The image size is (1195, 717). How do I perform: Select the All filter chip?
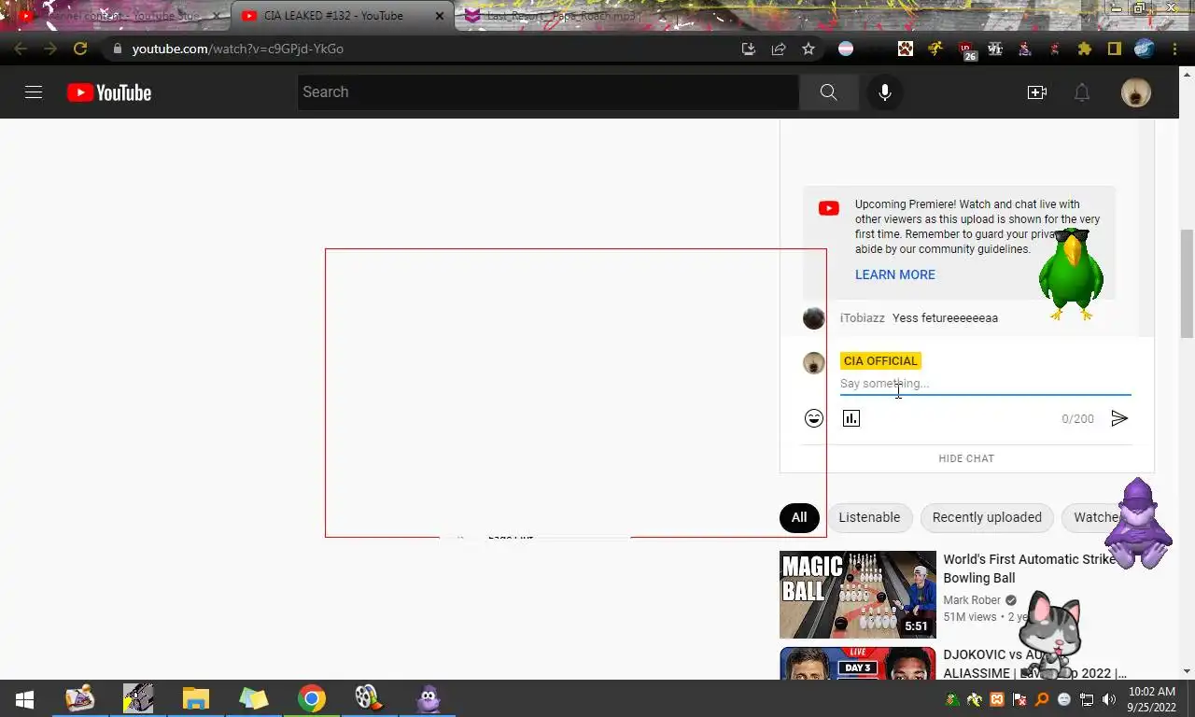pos(799,517)
